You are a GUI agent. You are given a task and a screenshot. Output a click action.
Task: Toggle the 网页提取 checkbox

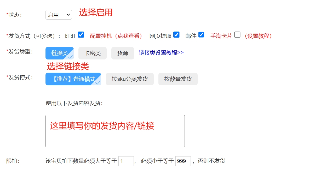coord(176,35)
